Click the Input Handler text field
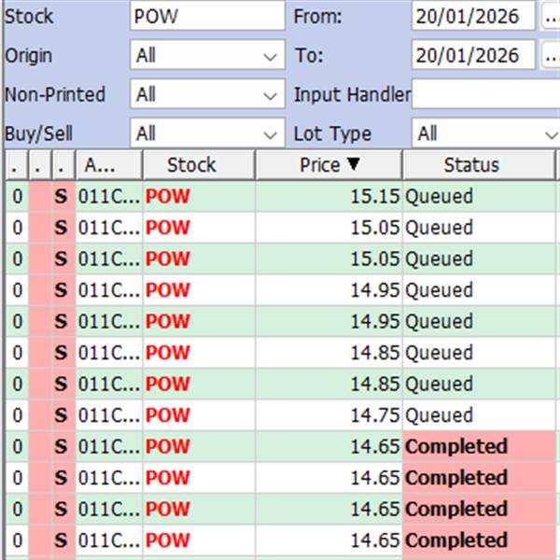 (x=485, y=94)
